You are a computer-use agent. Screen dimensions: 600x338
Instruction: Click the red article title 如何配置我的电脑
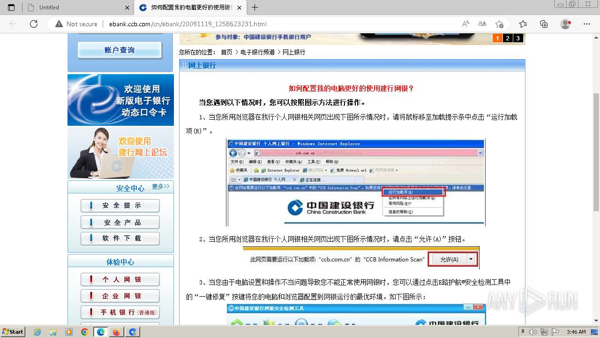(x=352, y=88)
